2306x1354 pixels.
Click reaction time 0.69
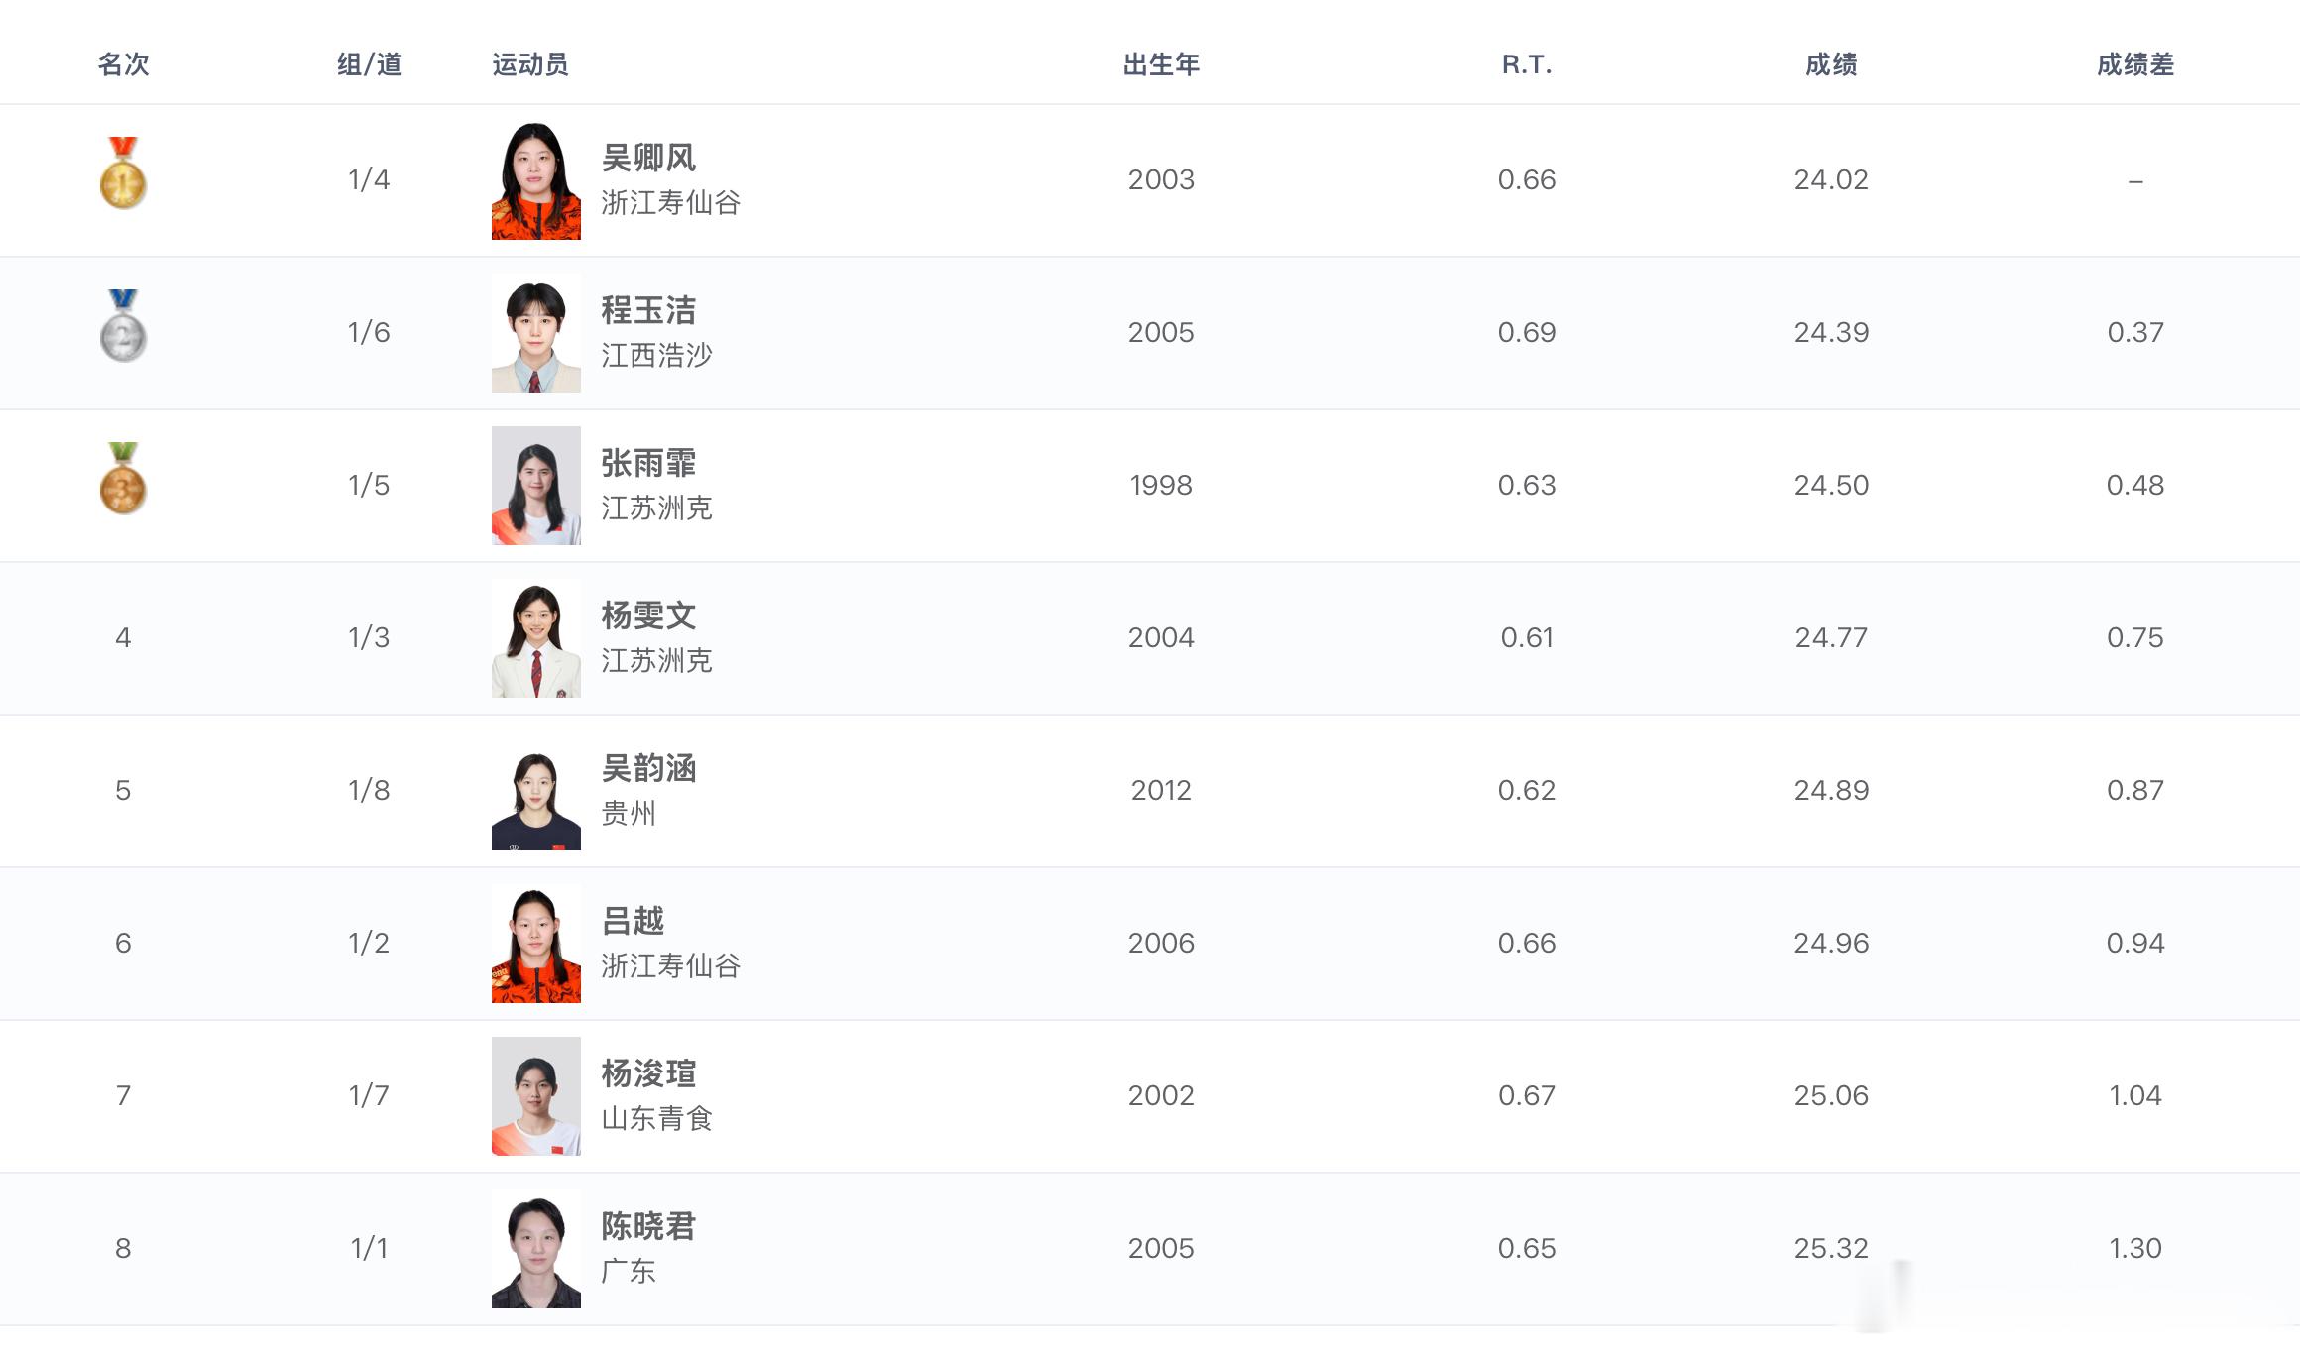point(1527,333)
